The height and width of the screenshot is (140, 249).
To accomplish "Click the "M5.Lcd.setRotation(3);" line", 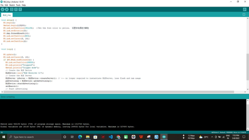I will pos(15,31).
